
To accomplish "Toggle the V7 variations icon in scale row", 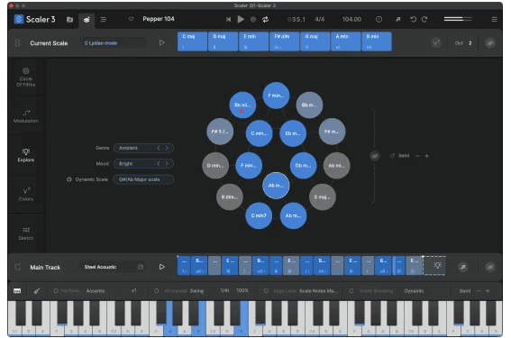I will [x=436, y=43].
